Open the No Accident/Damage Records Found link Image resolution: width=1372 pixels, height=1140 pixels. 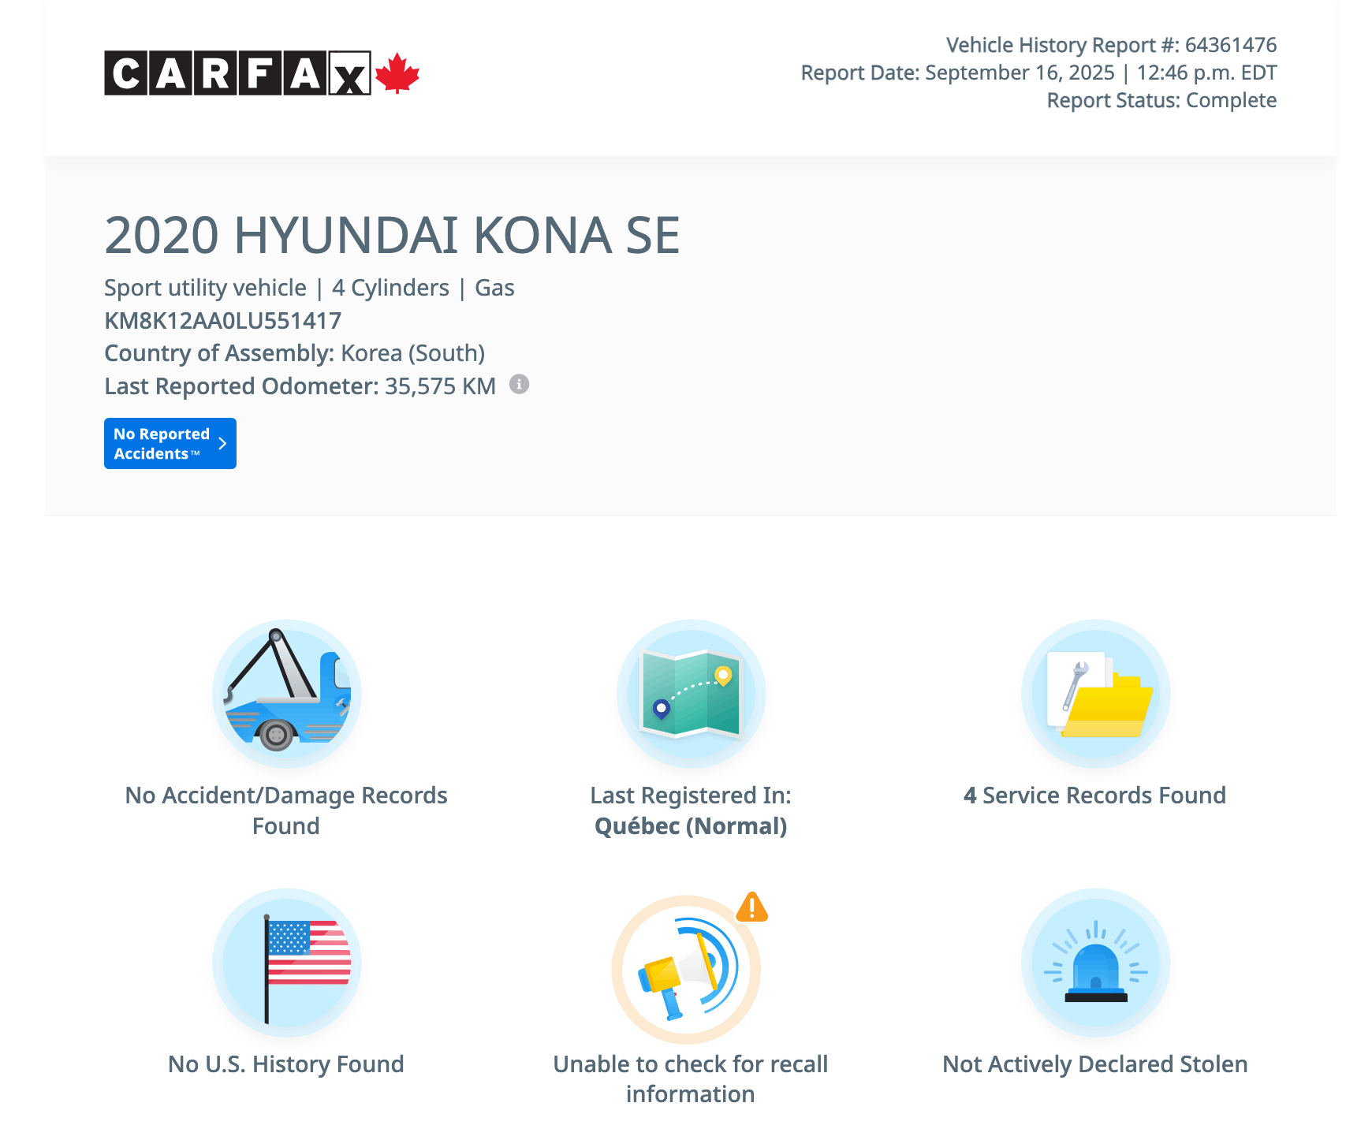[x=286, y=810]
